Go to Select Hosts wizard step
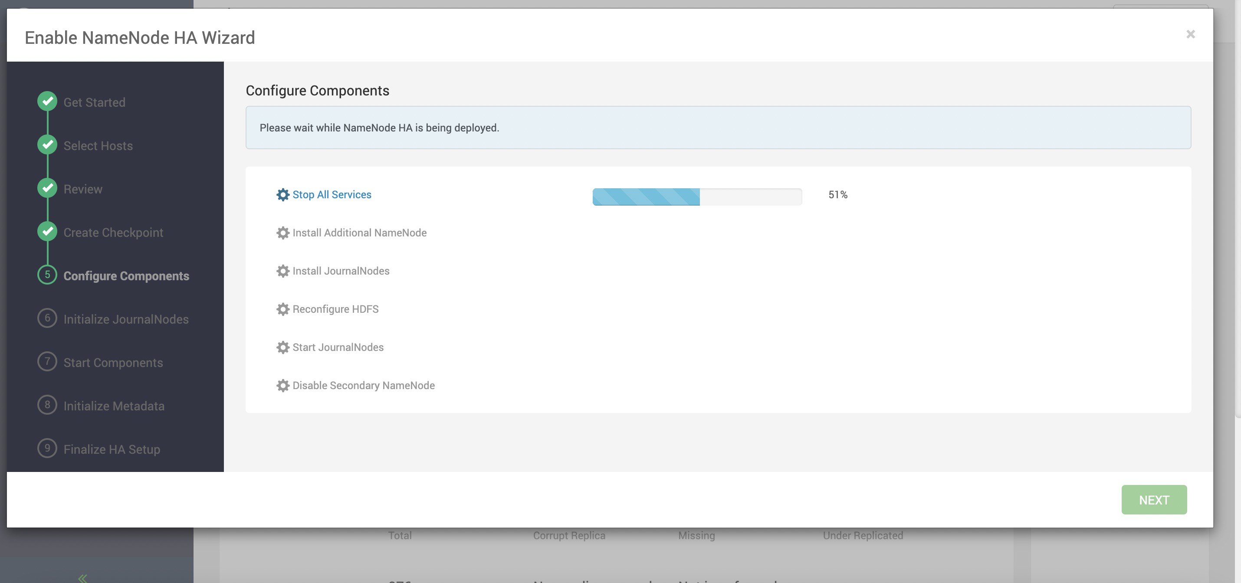The image size is (1241, 583). [x=98, y=145]
